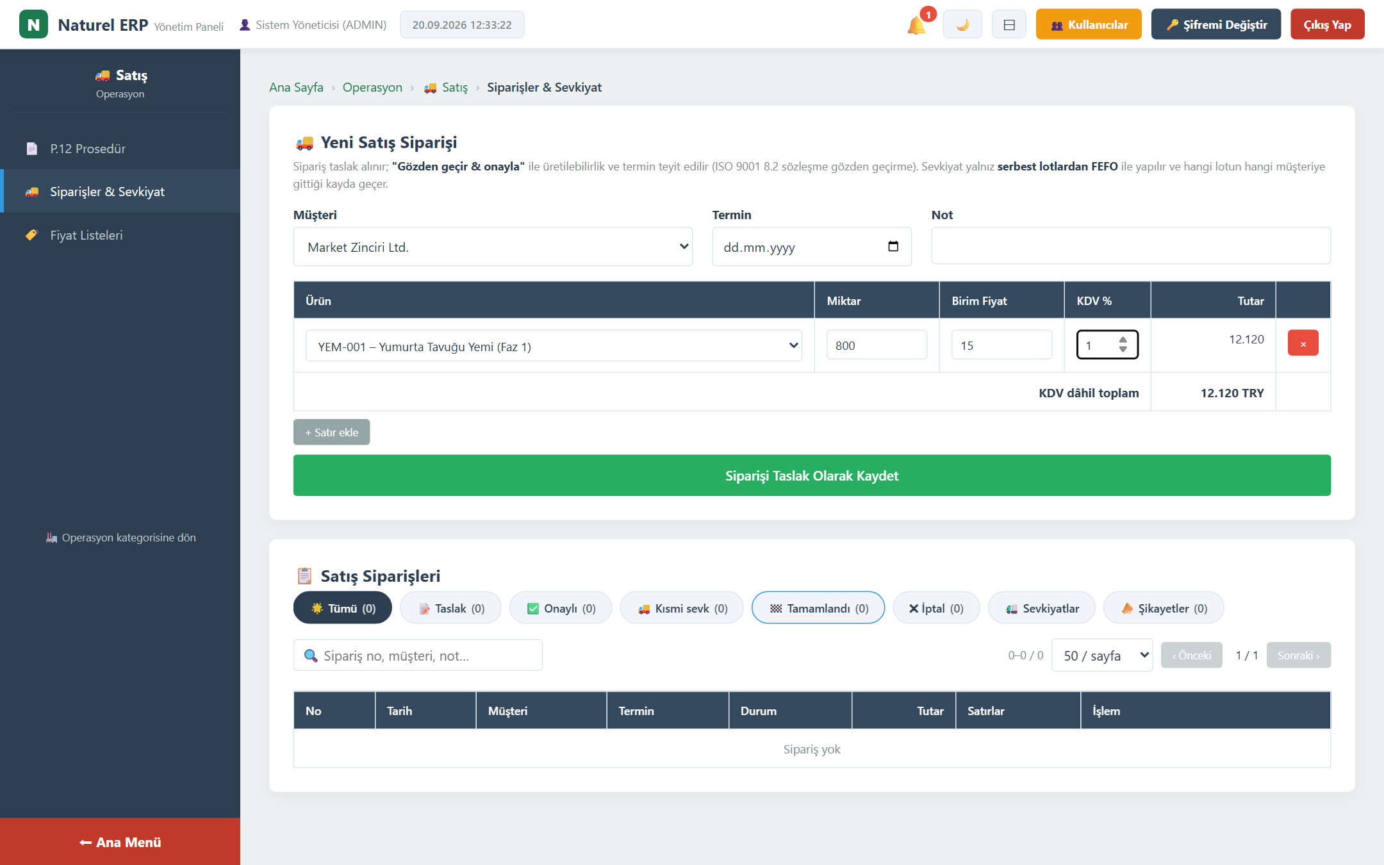1384x865 pixels.
Task: Open the Ürün product dropdown
Action: [x=554, y=346]
